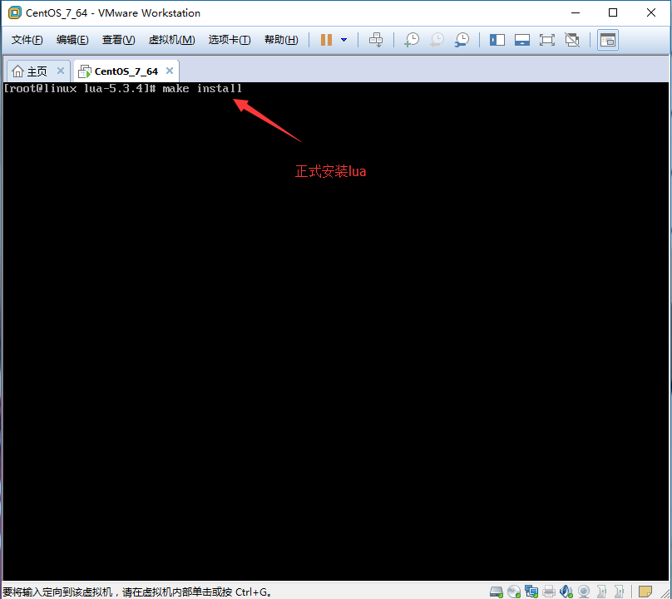Open the 文件(F) menu
The width and height of the screenshot is (672, 599).
(27, 40)
